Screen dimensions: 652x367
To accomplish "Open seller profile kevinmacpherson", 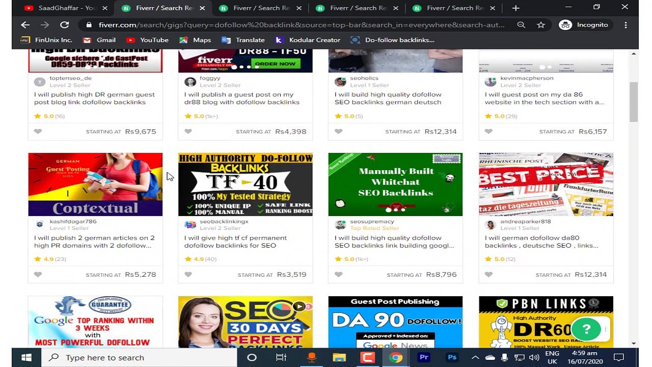I will (527, 78).
